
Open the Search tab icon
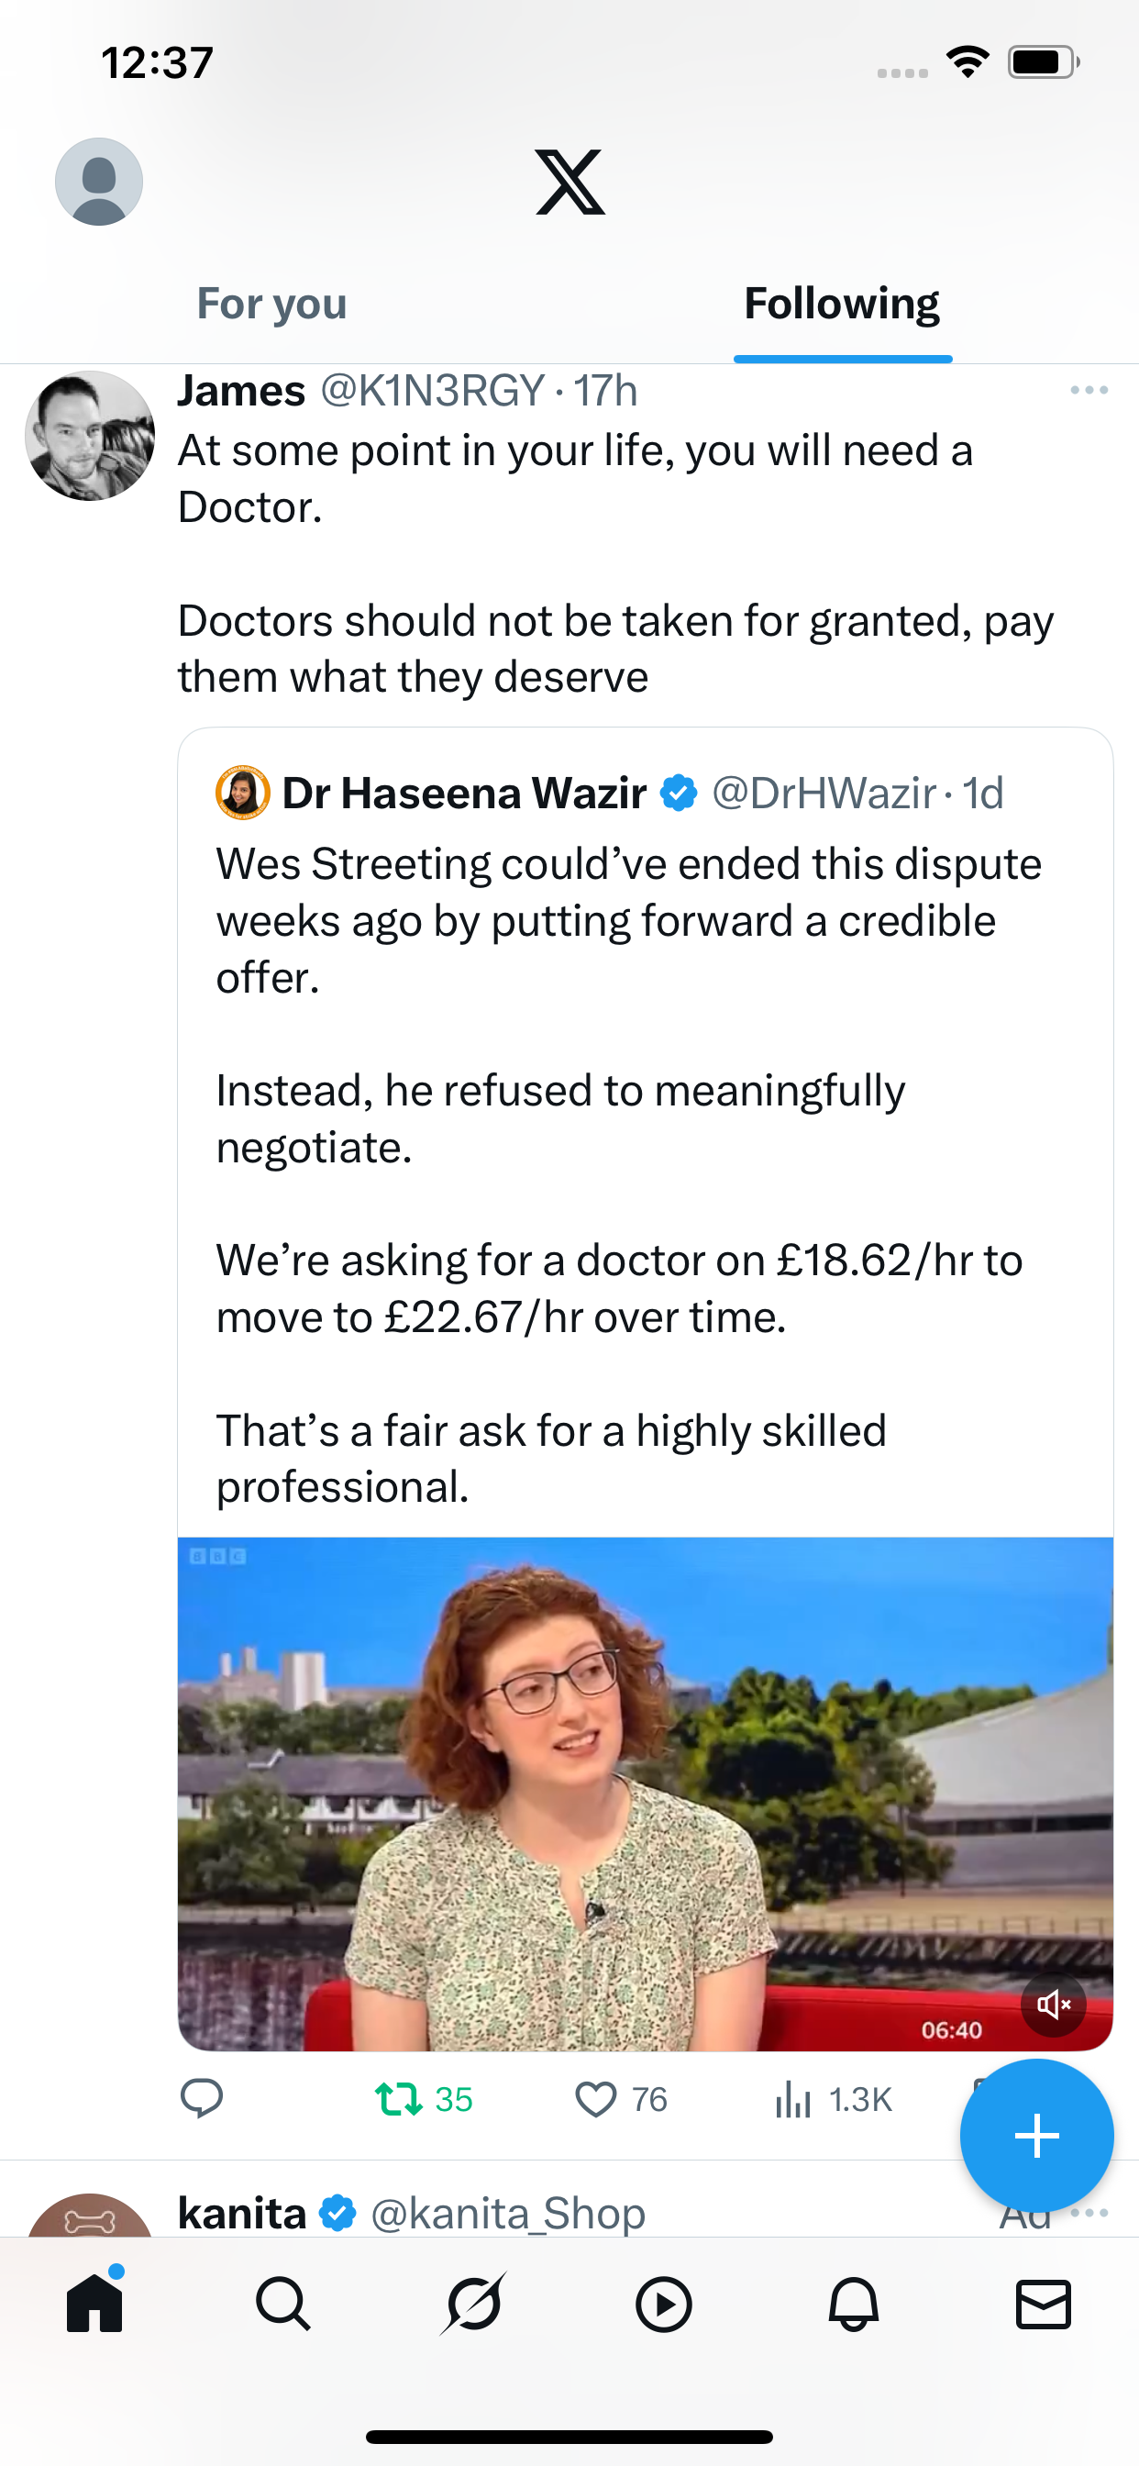coord(283,2304)
